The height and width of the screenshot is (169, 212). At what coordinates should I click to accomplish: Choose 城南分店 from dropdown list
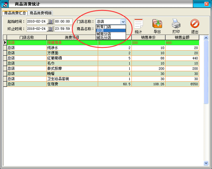(111, 34)
